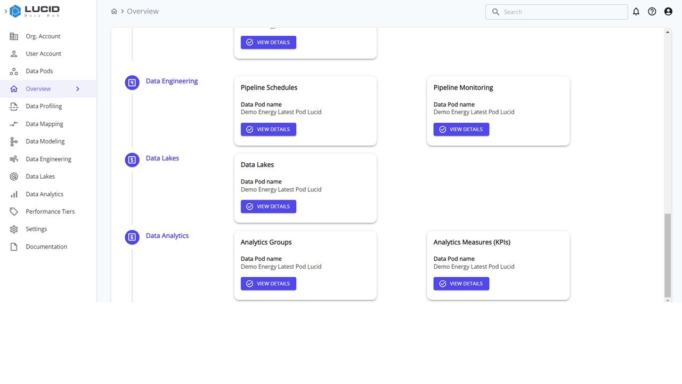Viewport: 682px width, 384px height.
Task: Click scrollbar down arrow
Action: pyautogui.click(x=668, y=300)
